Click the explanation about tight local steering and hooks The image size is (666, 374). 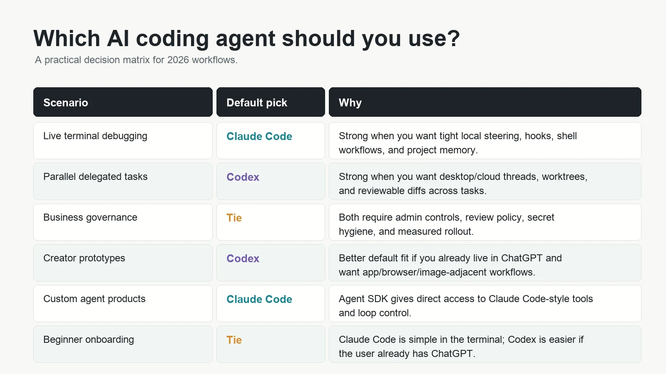pyautogui.click(x=485, y=141)
